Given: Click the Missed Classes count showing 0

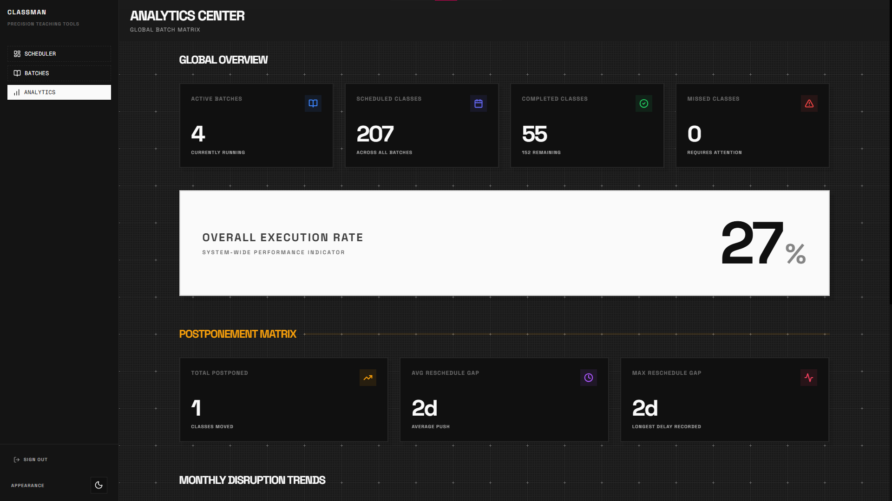Looking at the screenshot, I should point(694,134).
